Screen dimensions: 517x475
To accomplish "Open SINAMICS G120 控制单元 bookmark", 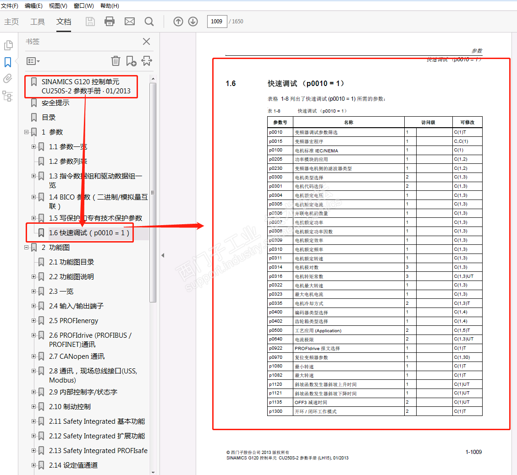I will [86, 86].
